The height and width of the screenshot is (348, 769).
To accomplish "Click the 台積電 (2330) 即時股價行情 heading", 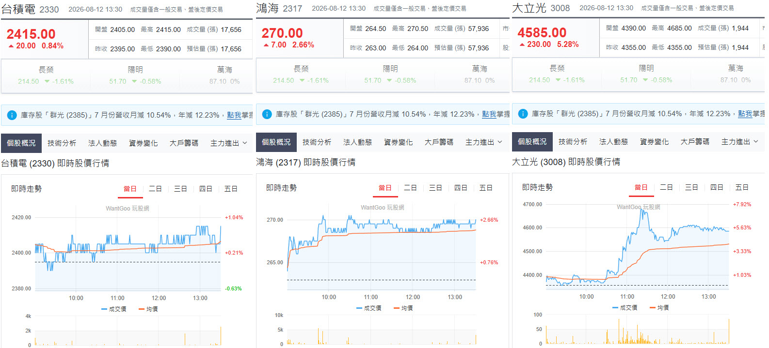I will click(x=55, y=164).
